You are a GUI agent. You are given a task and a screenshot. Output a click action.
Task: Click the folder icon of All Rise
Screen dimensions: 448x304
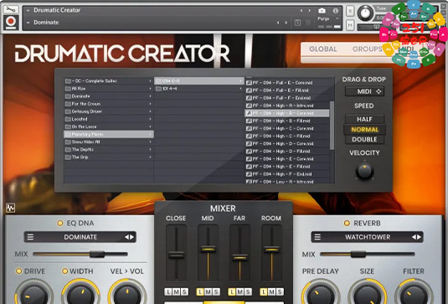68,89
